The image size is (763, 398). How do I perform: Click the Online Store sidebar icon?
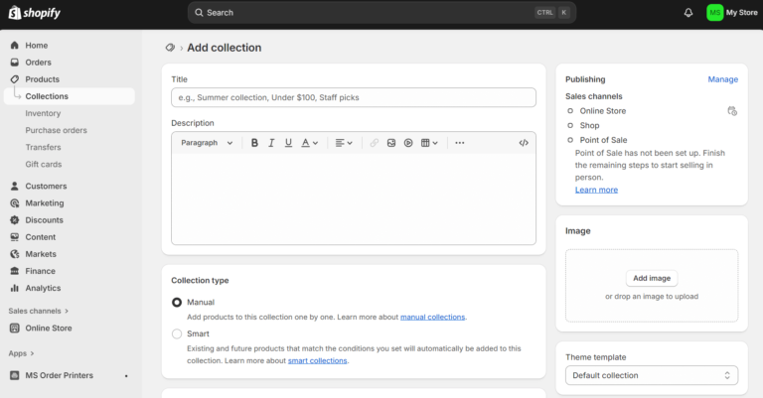point(15,328)
